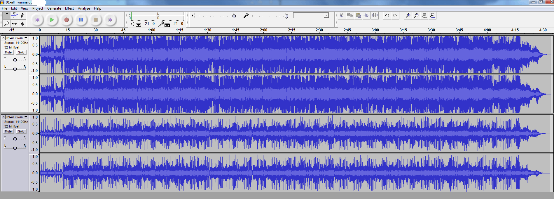554x199 pixels.
Task: Click the pan slider on the 09-all track
Action: [15, 148]
